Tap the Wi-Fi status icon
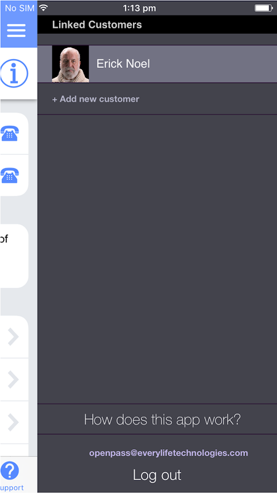This screenshot has width=277, height=493. coord(44,8)
